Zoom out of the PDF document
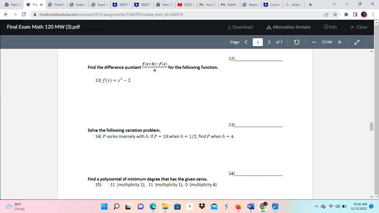 pos(314,42)
